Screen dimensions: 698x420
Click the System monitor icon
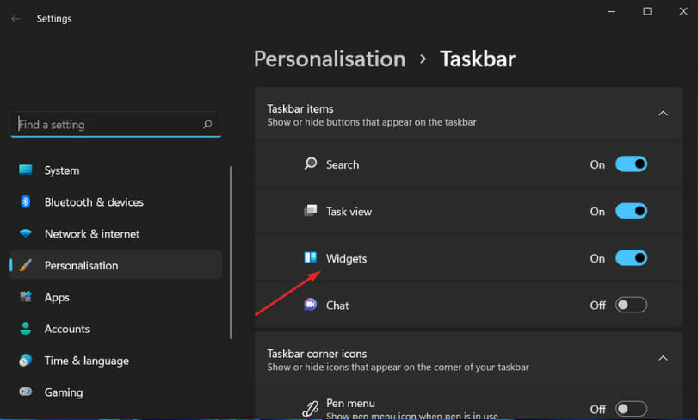pos(26,170)
